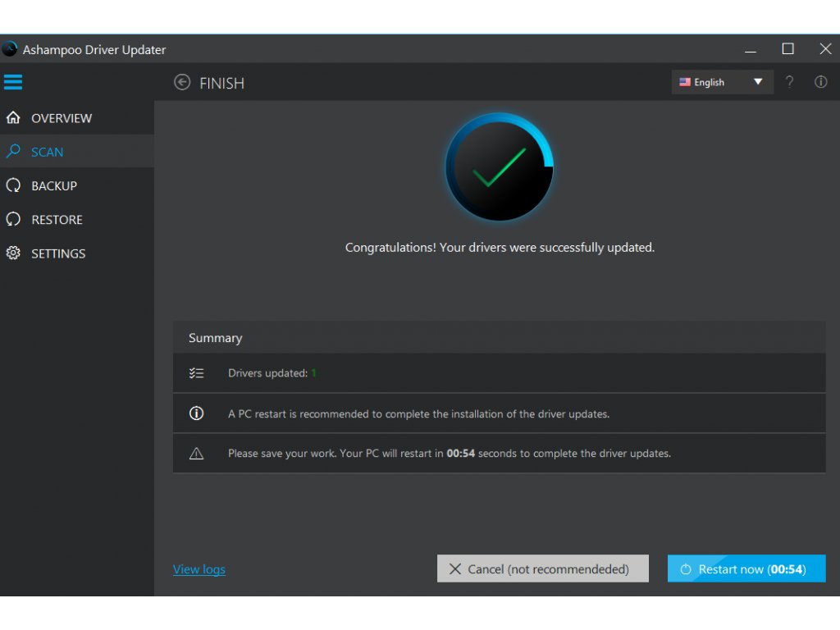
Task: Click the Summary header
Action: 499,337
